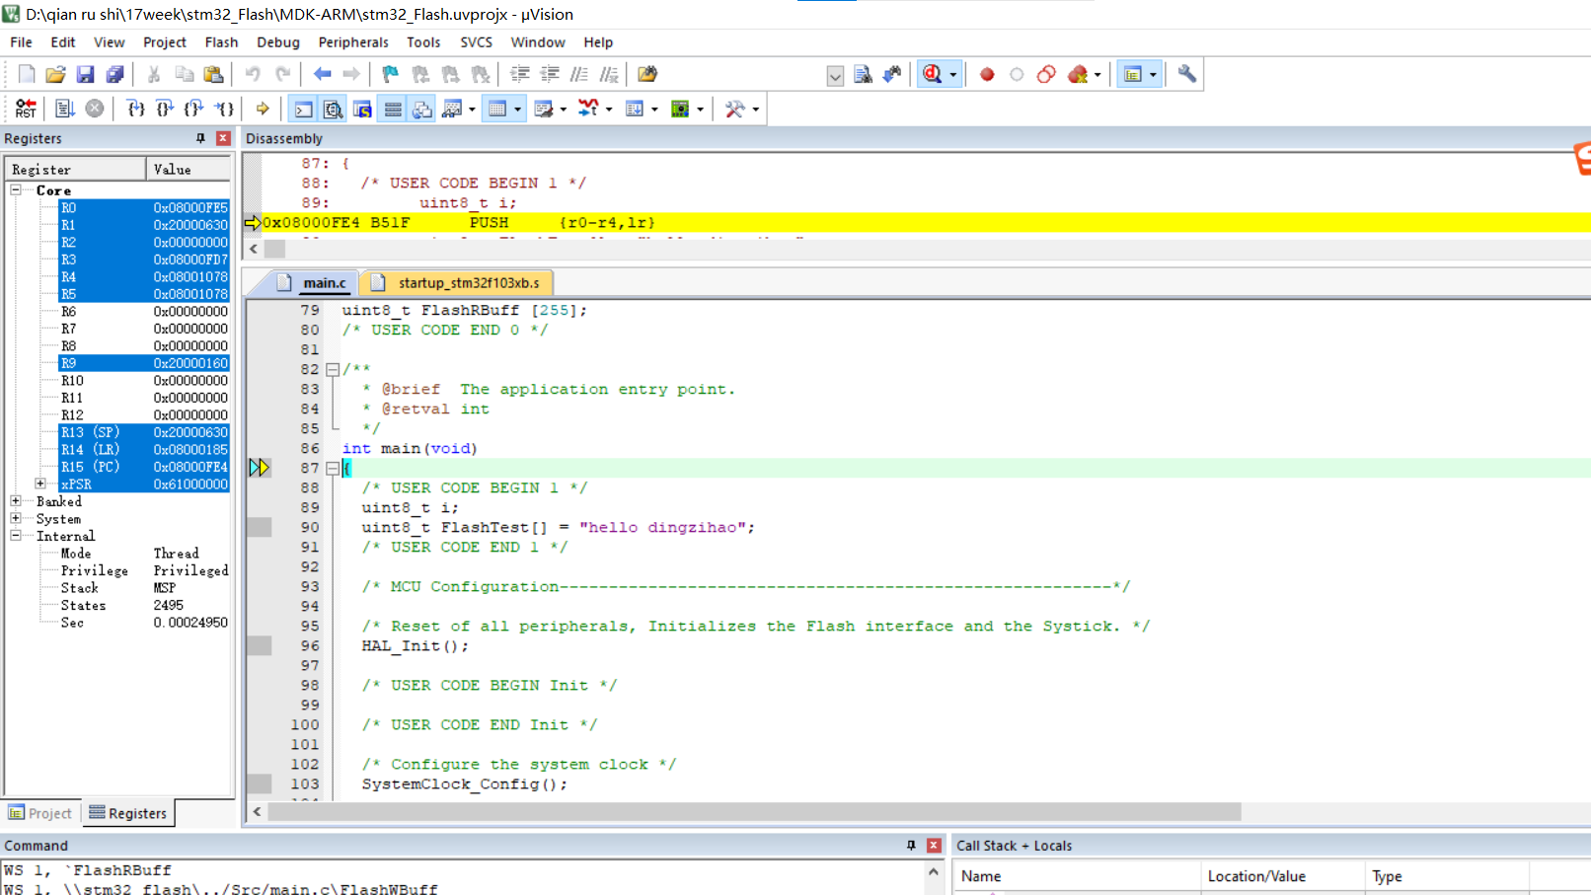Expand the System registers group

pos(16,518)
